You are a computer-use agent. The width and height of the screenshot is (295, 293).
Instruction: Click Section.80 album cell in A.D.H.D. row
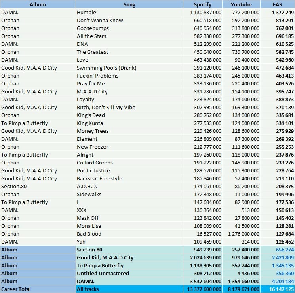[x=38, y=186]
